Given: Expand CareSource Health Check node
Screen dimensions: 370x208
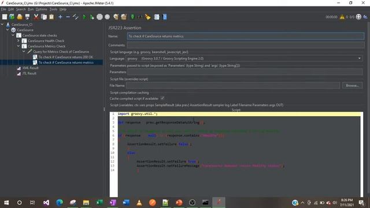Looking at the screenshot, I should (x=18, y=40).
